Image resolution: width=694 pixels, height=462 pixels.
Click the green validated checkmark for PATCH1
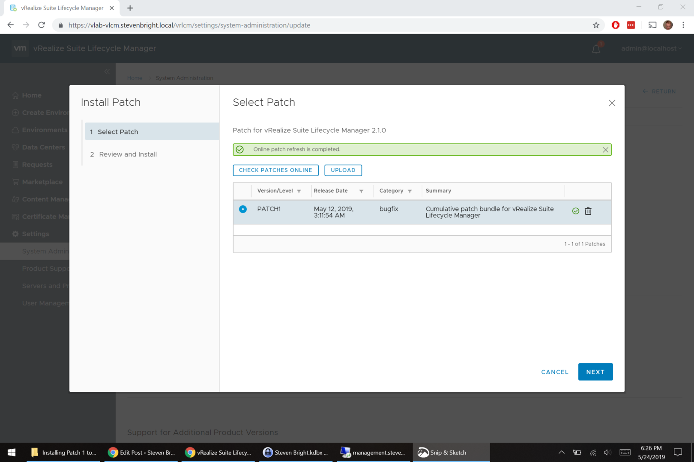point(575,211)
